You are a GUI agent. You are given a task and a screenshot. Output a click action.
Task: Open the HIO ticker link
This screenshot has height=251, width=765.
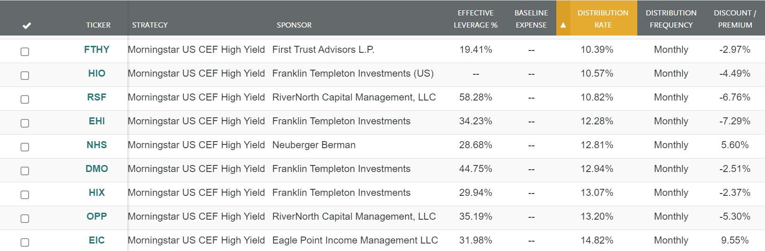tap(97, 73)
